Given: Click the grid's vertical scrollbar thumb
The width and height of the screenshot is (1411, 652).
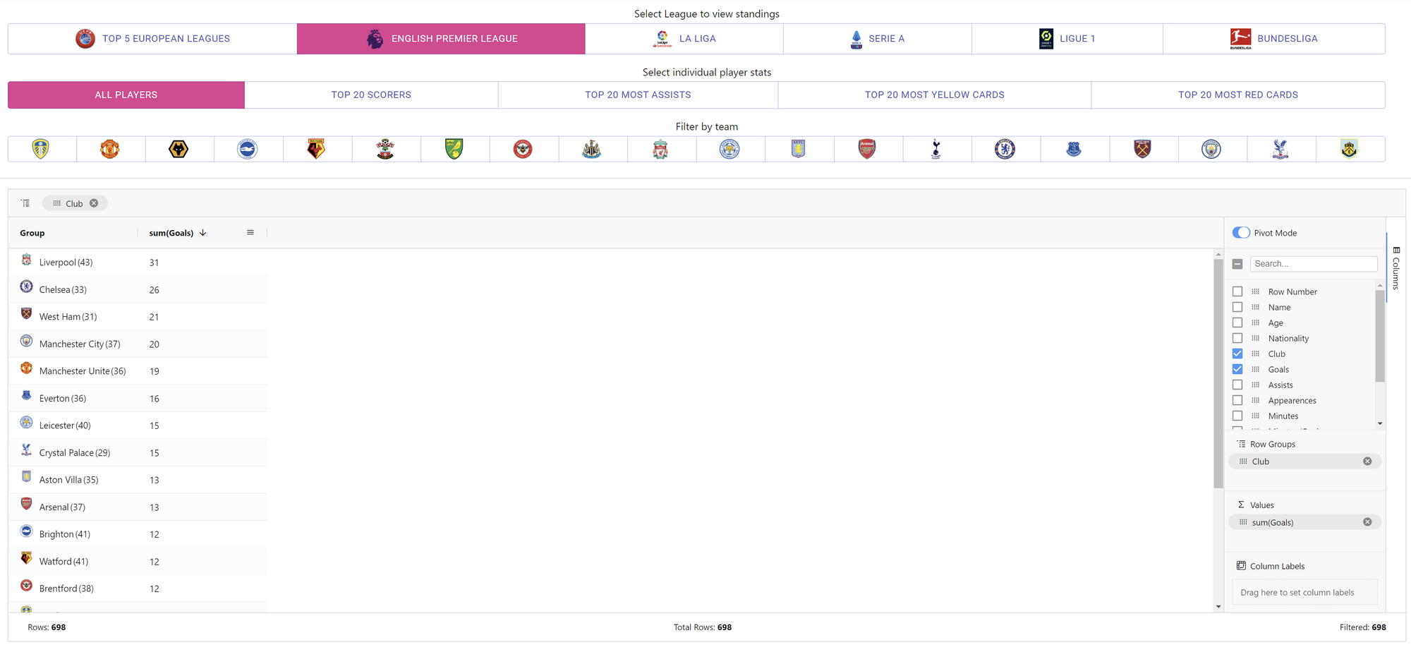Looking at the screenshot, I should (1218, 373).
